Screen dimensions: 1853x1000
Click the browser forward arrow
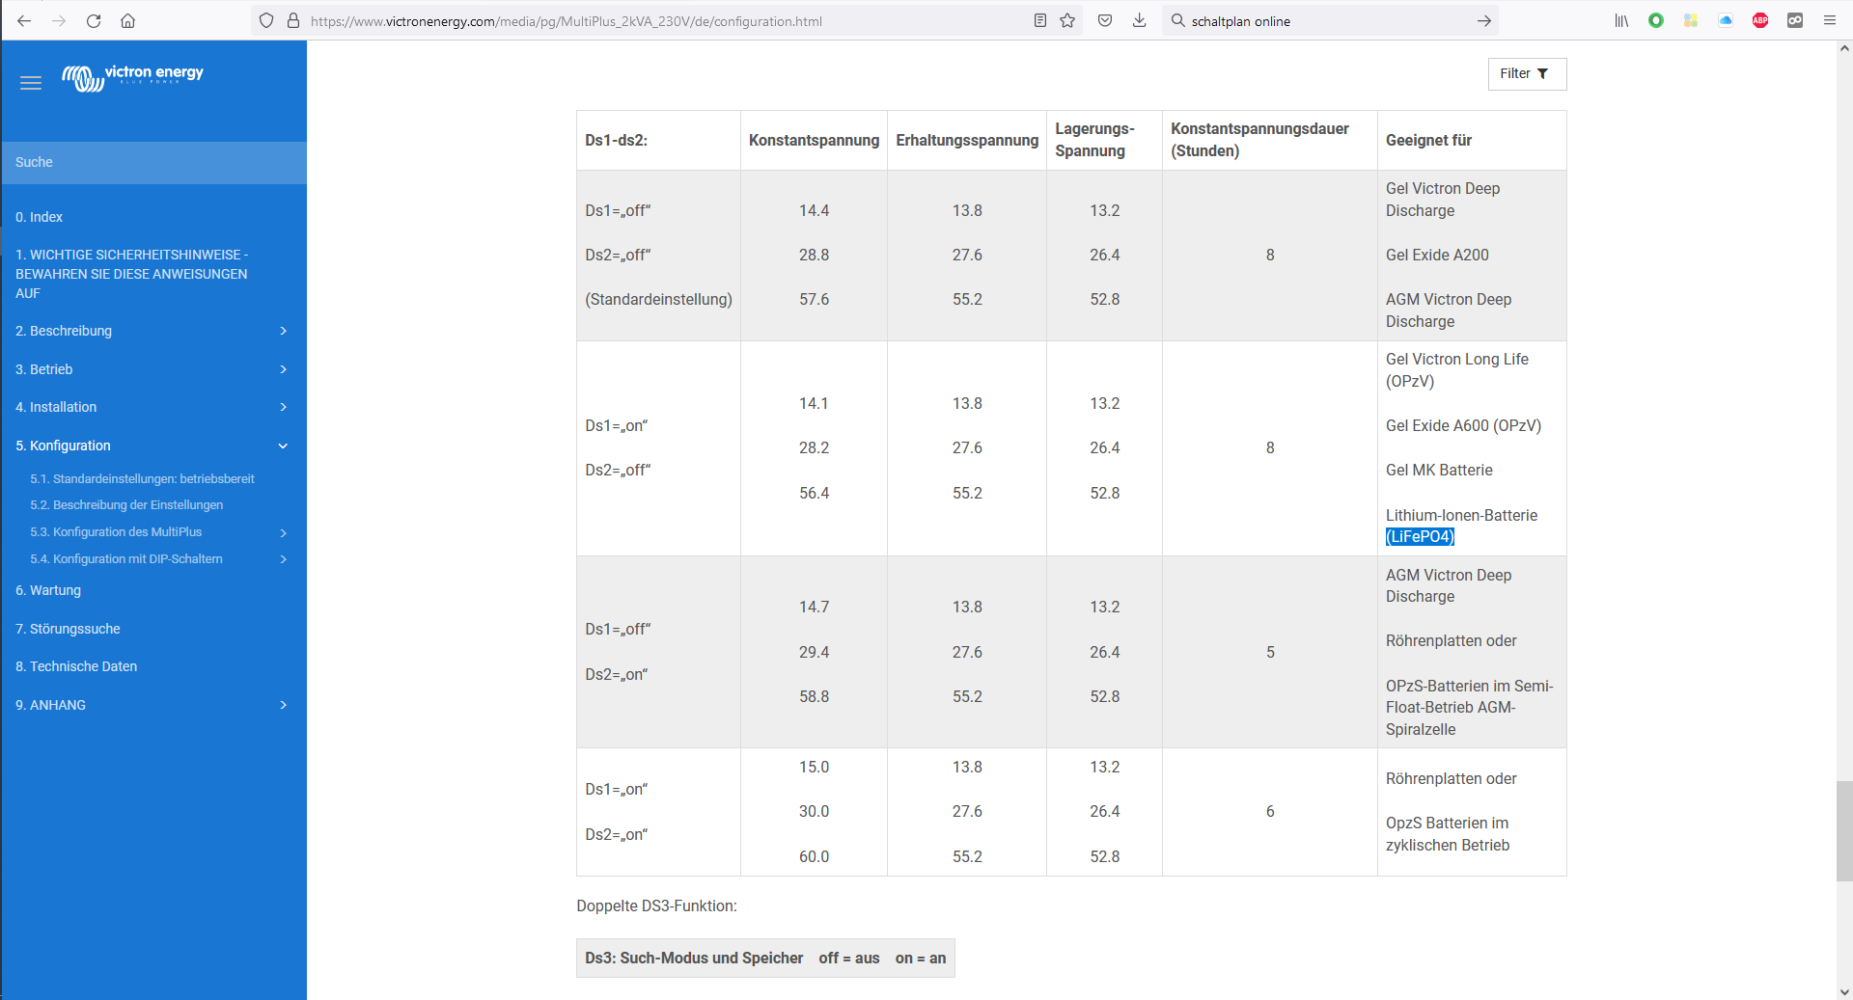coord(59,20)
